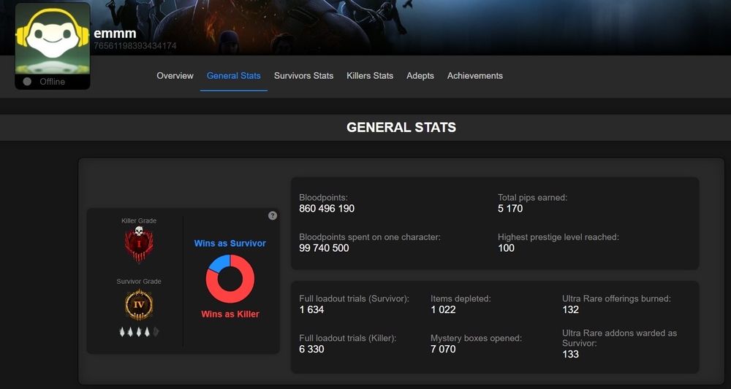This screenshot has width=731, height=389.
Task: Open the Overview tab
Action: point(175,76)
